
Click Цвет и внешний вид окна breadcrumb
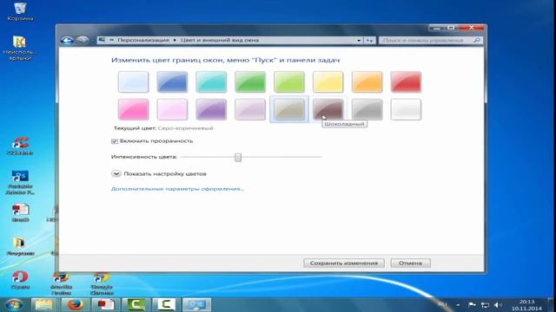coord(220,41)
